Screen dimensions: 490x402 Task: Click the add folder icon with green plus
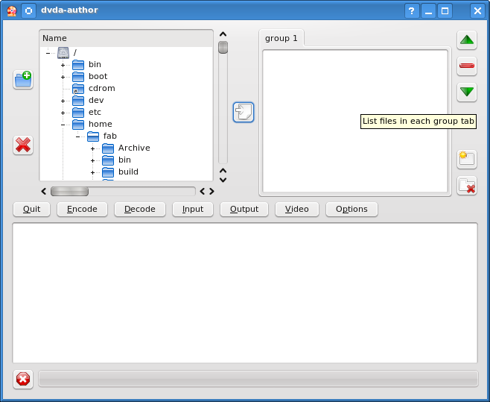(x=23, y=79)
